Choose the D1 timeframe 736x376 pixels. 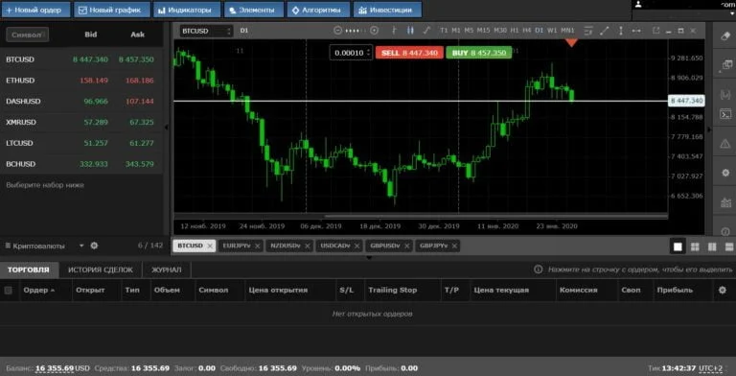pos(539,31)
